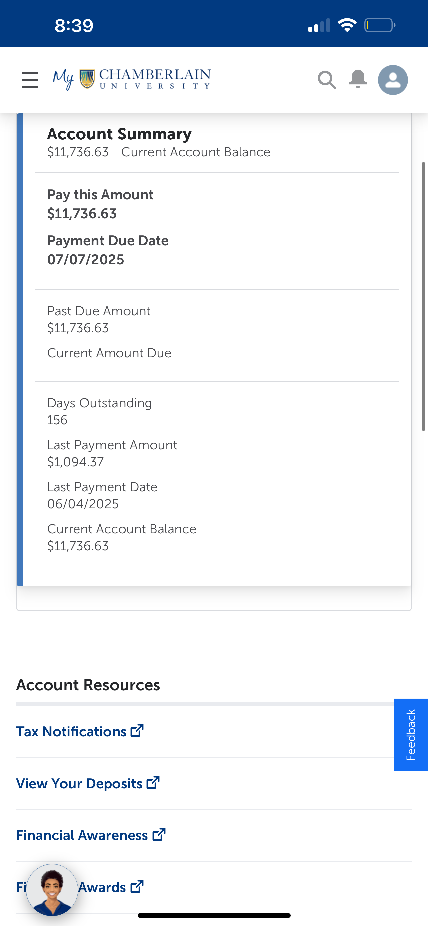The height and width of the screenshot is (926, 428).
Task: Open the hamburger navigation menu
Action: [x=30, y=80]
